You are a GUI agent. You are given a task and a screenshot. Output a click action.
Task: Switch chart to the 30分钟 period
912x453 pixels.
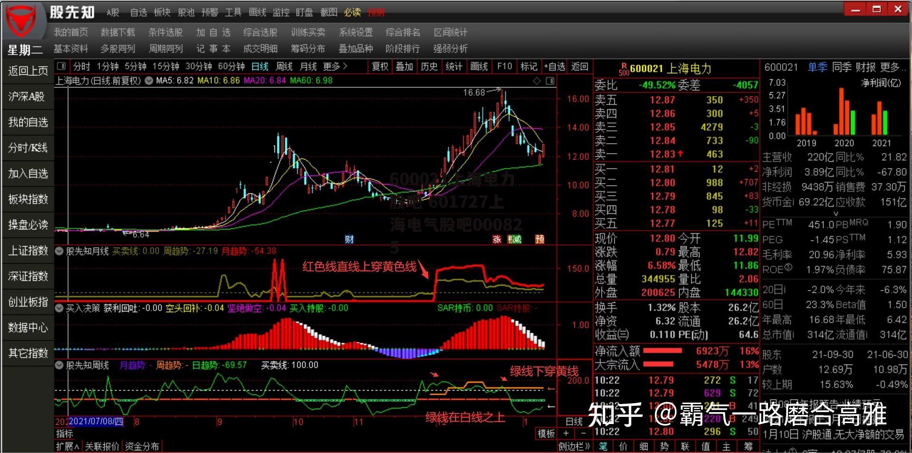199,67
